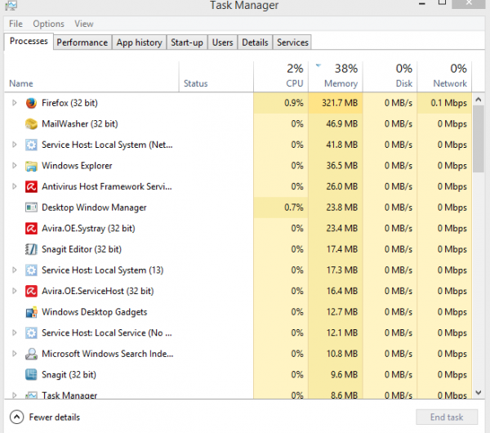The width and height of the screenshot is (490, 433).
Task: Expand Antivirus Host Framework Service row
Action: tap(15, 186)
